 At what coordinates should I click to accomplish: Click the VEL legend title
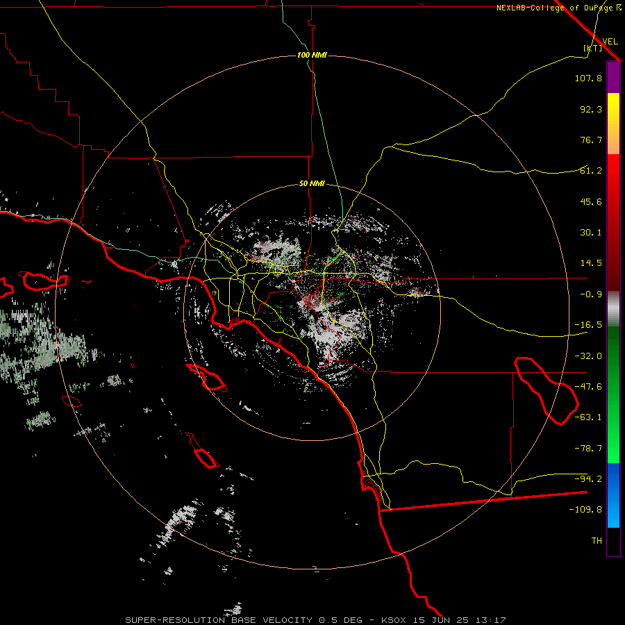click(x=610, y=42)
